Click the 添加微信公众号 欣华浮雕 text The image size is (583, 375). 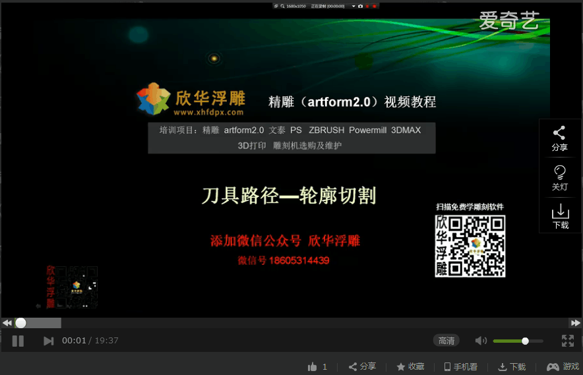click(285, 241)
